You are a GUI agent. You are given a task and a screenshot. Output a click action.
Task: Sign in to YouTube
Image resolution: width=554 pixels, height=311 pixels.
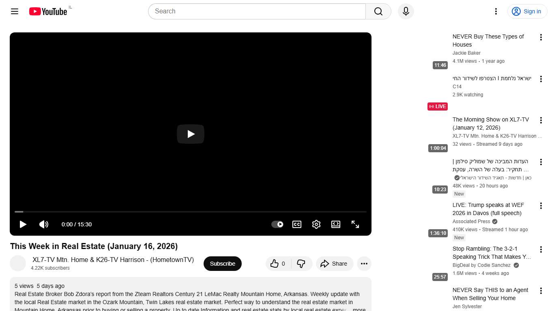(527, 11)
